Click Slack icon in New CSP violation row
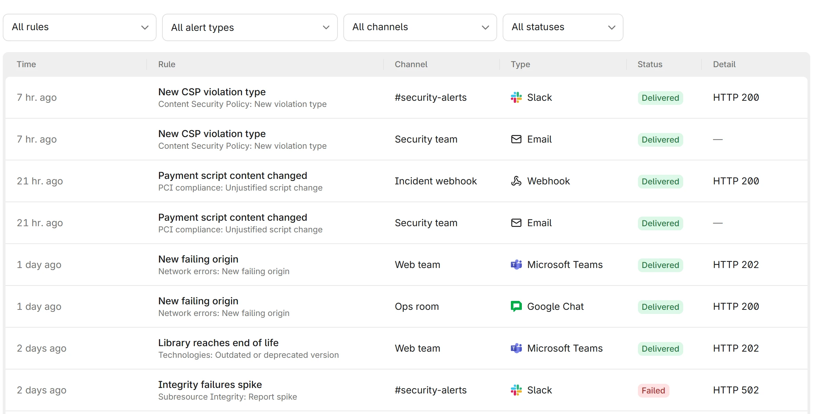This screenshot has height=414, width=813. click(516, 97)
